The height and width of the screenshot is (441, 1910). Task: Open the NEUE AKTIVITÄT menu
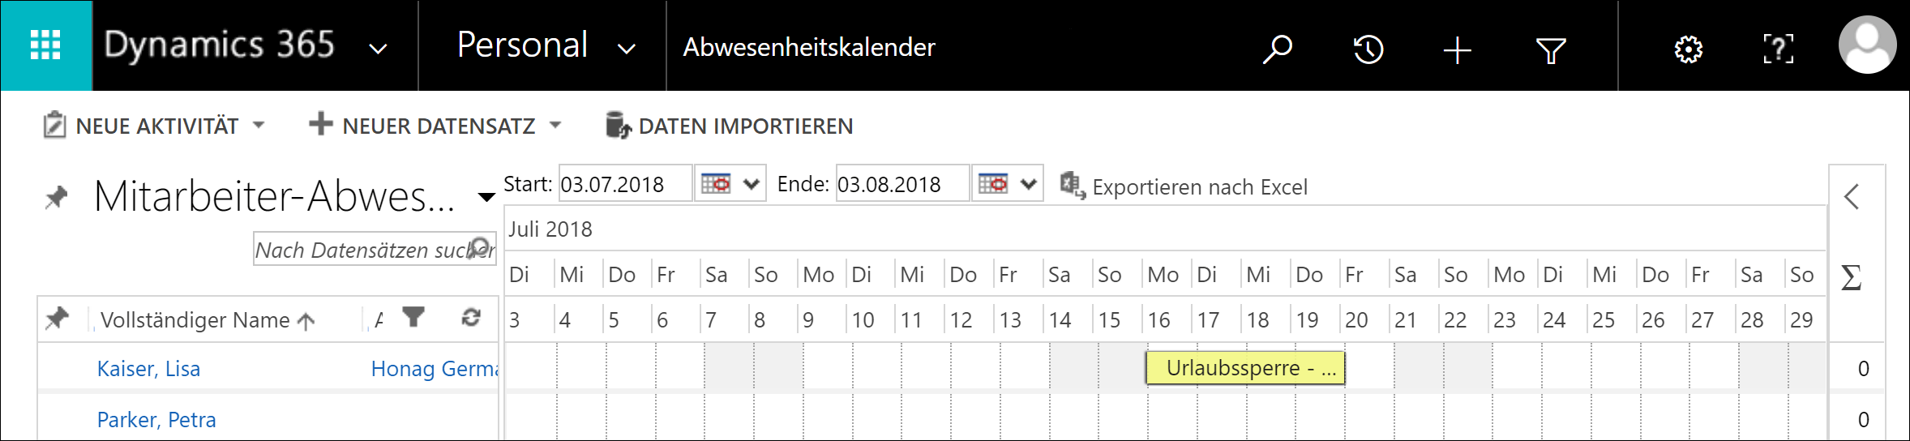tap(154, 126)
